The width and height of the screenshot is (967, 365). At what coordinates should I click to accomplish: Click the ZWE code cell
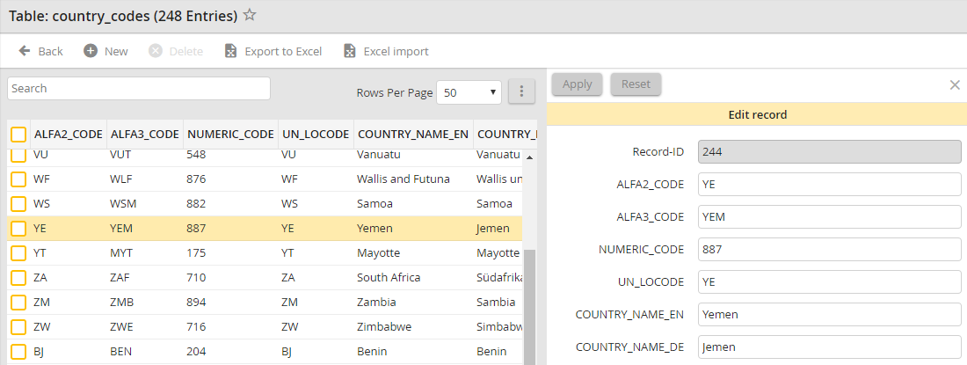121,327
